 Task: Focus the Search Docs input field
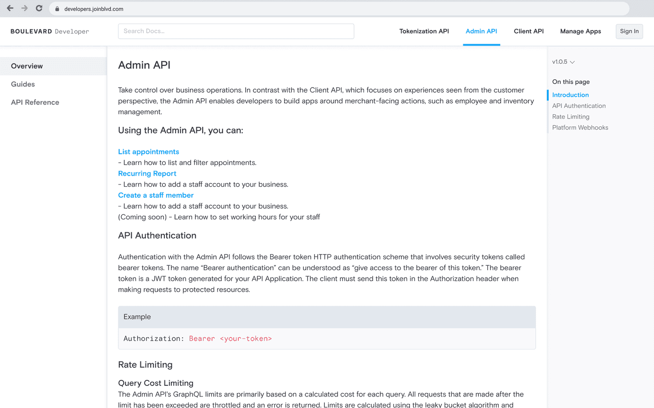[236, 31]
